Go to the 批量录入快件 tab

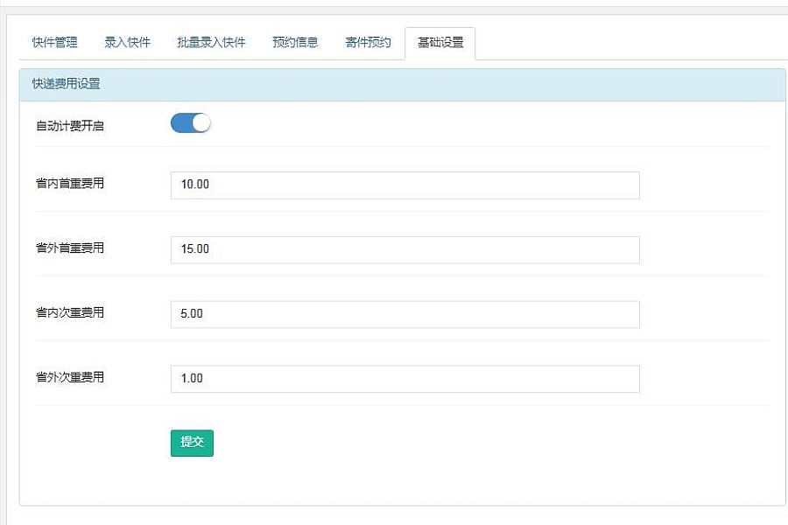tap(211, 43)
